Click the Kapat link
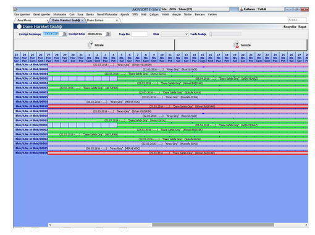Screen dimensions: 315x235 coord(302,27)
